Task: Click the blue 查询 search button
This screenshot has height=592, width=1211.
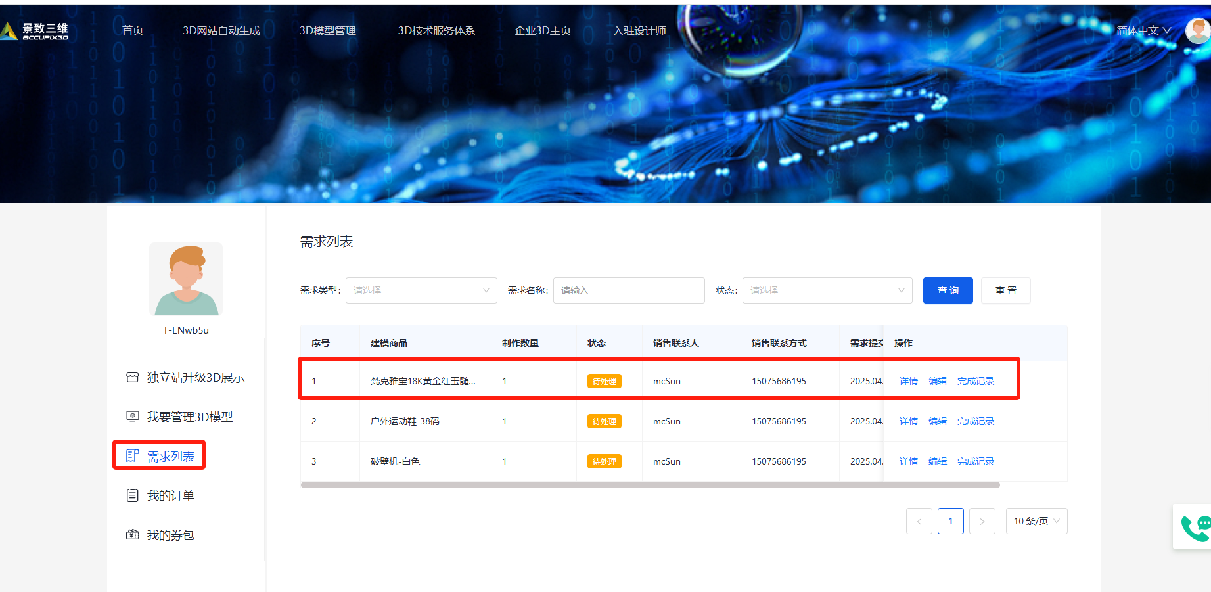Action: click(948, 290)
